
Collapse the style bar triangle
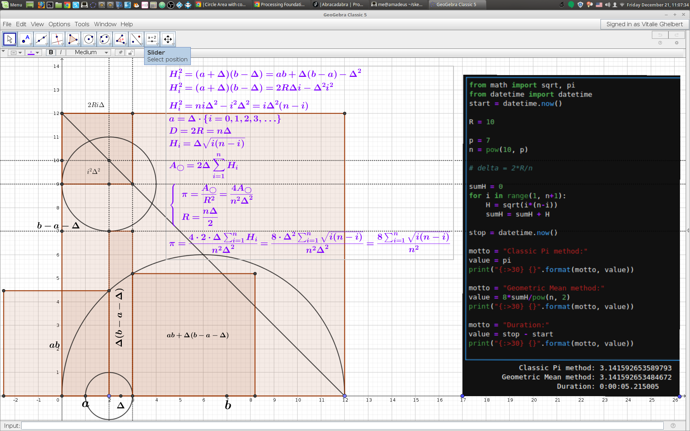coord(3,51)
